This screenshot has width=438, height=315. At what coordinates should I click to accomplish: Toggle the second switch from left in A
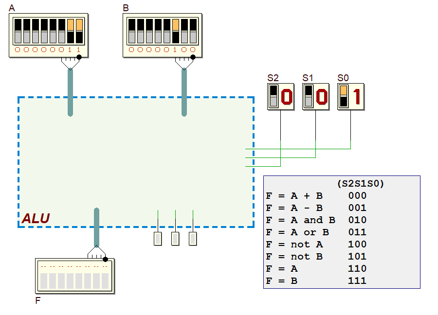tap(27, 31)
